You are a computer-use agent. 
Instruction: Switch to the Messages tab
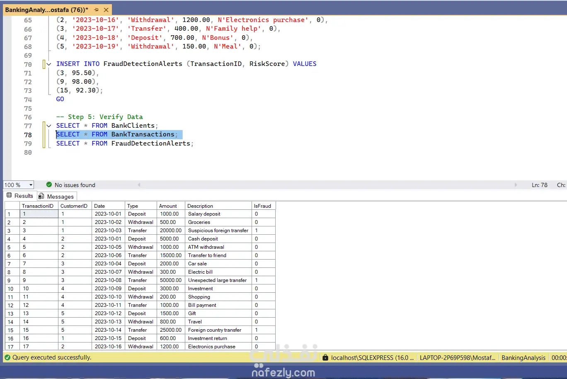pos(56,197)
